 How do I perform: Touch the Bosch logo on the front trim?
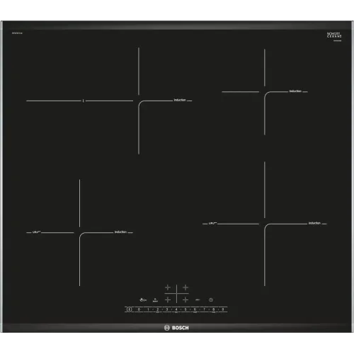[176, 328]
